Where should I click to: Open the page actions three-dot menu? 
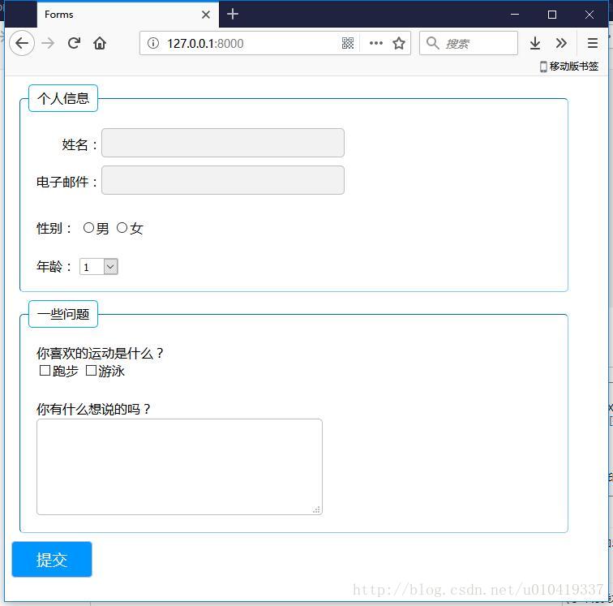[x=376, y=43]
